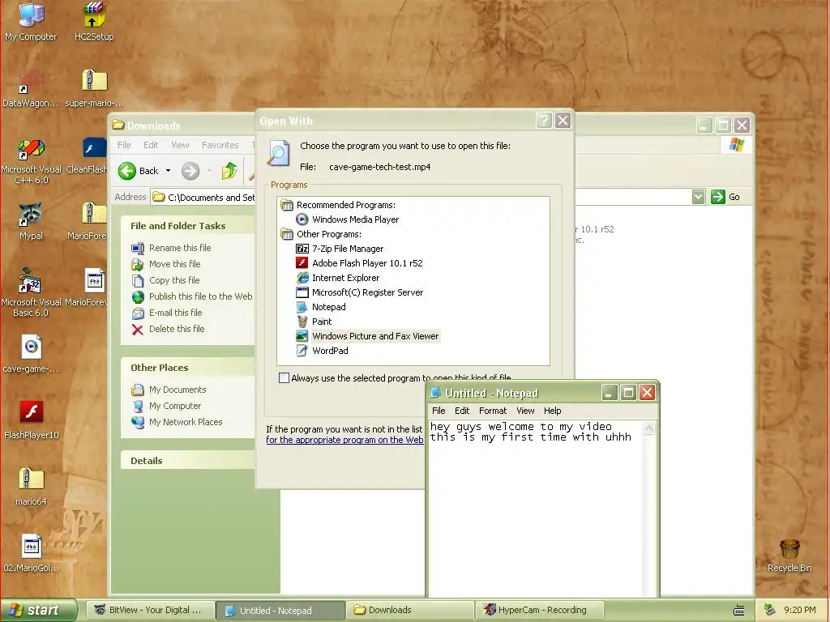This screenshot has height=622, width=830.
Task: Click Notepad vertical scrollbar up arrow
Action: point(649,428)
